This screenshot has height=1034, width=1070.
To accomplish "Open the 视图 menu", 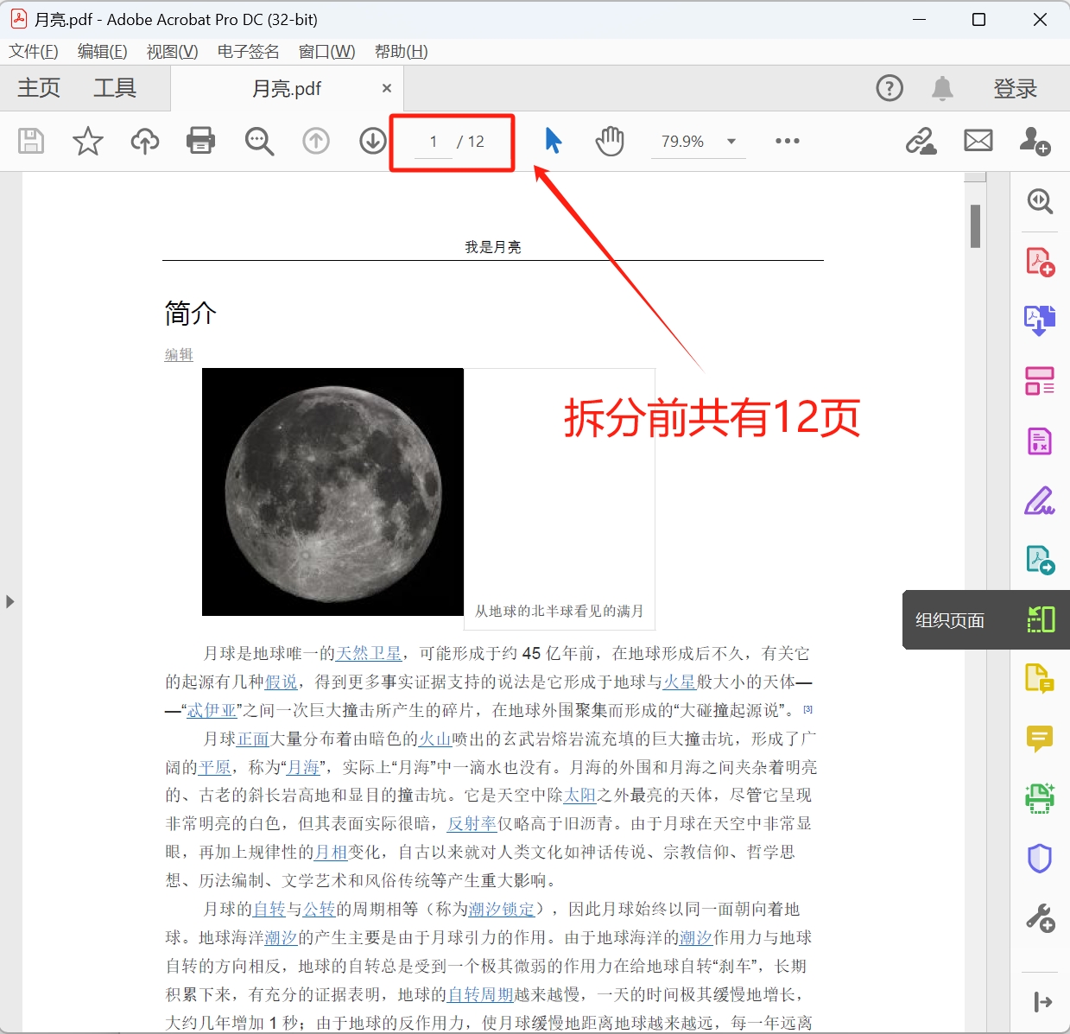I will point(171,52).
